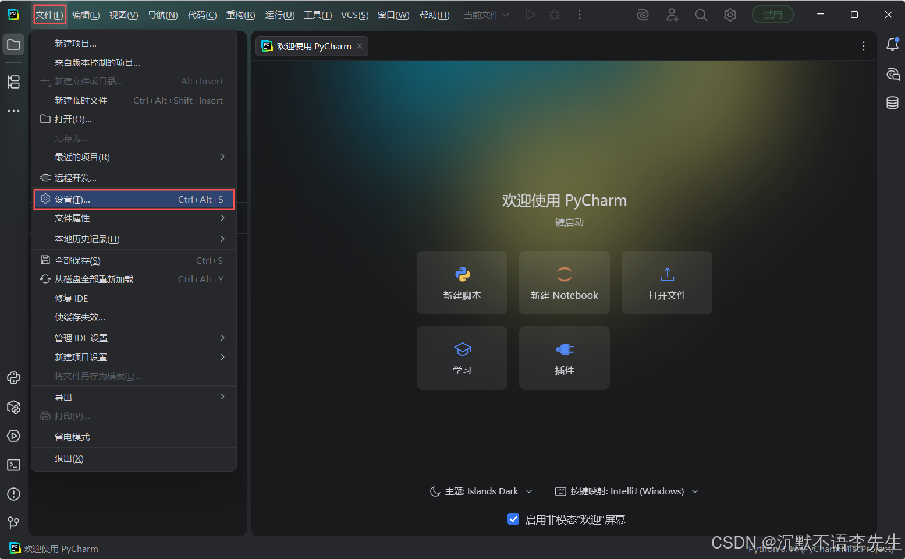Viewport: 905px width, 559px height.
Task: Open the 代码(C) menu
Action: click(x=202, y=15)
